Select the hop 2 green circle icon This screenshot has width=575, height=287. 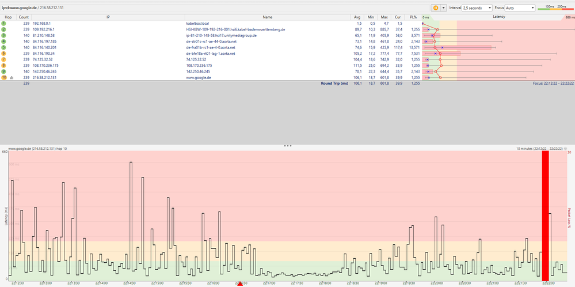pos(3,29)
